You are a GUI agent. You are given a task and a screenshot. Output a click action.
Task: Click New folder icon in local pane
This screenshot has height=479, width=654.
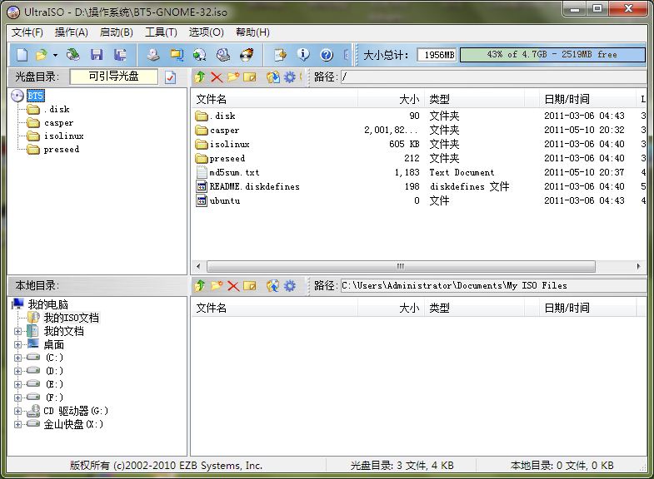217,286
